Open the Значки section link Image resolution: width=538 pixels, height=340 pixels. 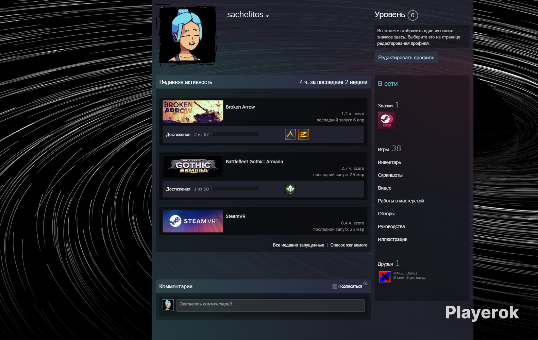pos(385,106)
